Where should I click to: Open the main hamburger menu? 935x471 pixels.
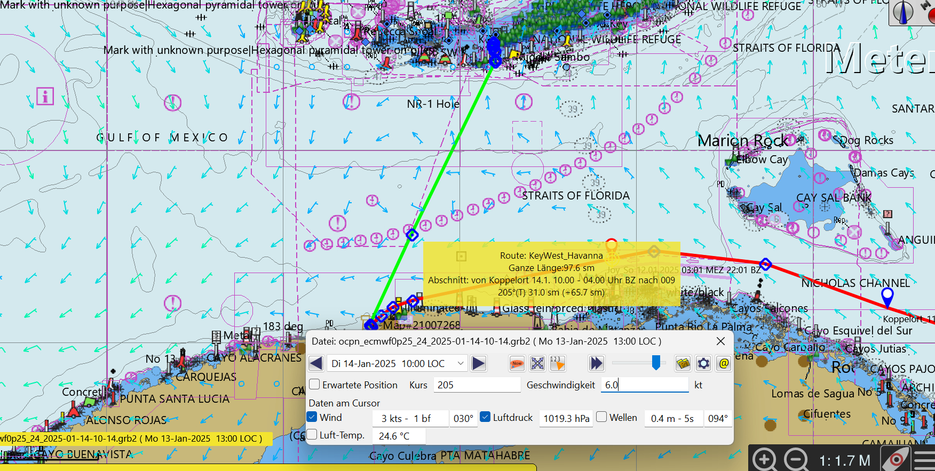(924, 460)
